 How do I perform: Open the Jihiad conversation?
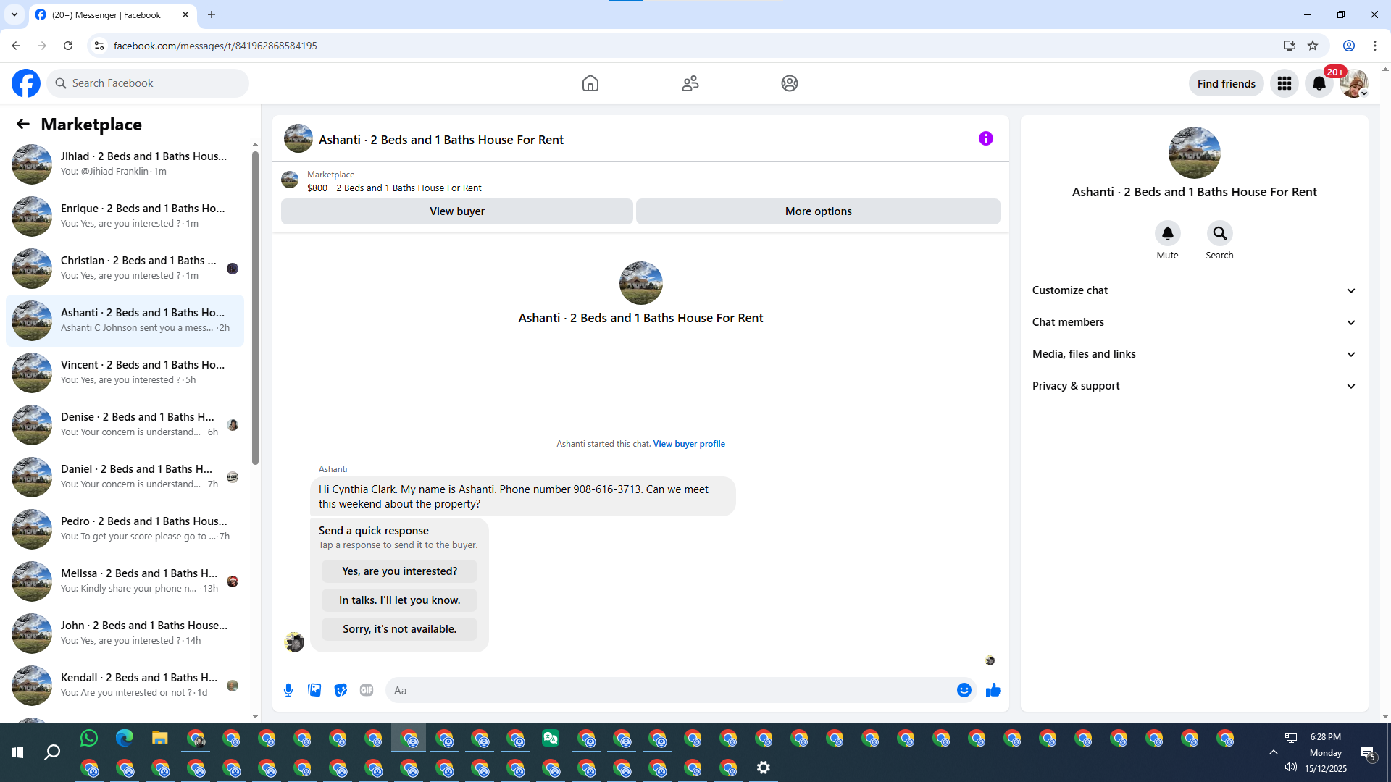125,164
